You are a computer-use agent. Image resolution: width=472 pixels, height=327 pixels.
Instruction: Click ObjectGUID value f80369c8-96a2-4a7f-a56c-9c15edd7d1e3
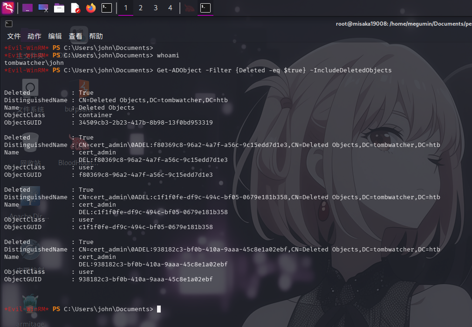pyautogui.click(x=146, y=175)
